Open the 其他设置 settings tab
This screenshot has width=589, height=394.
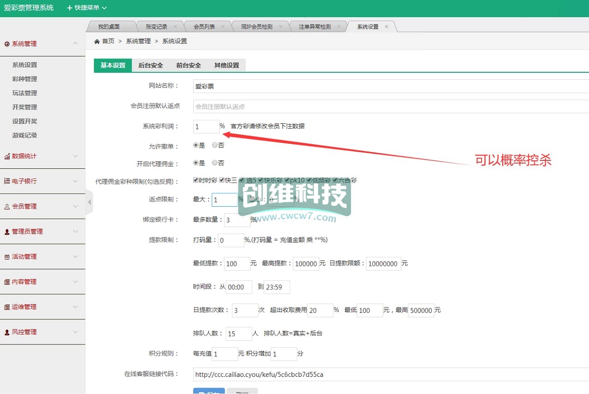tap(227, 65)
